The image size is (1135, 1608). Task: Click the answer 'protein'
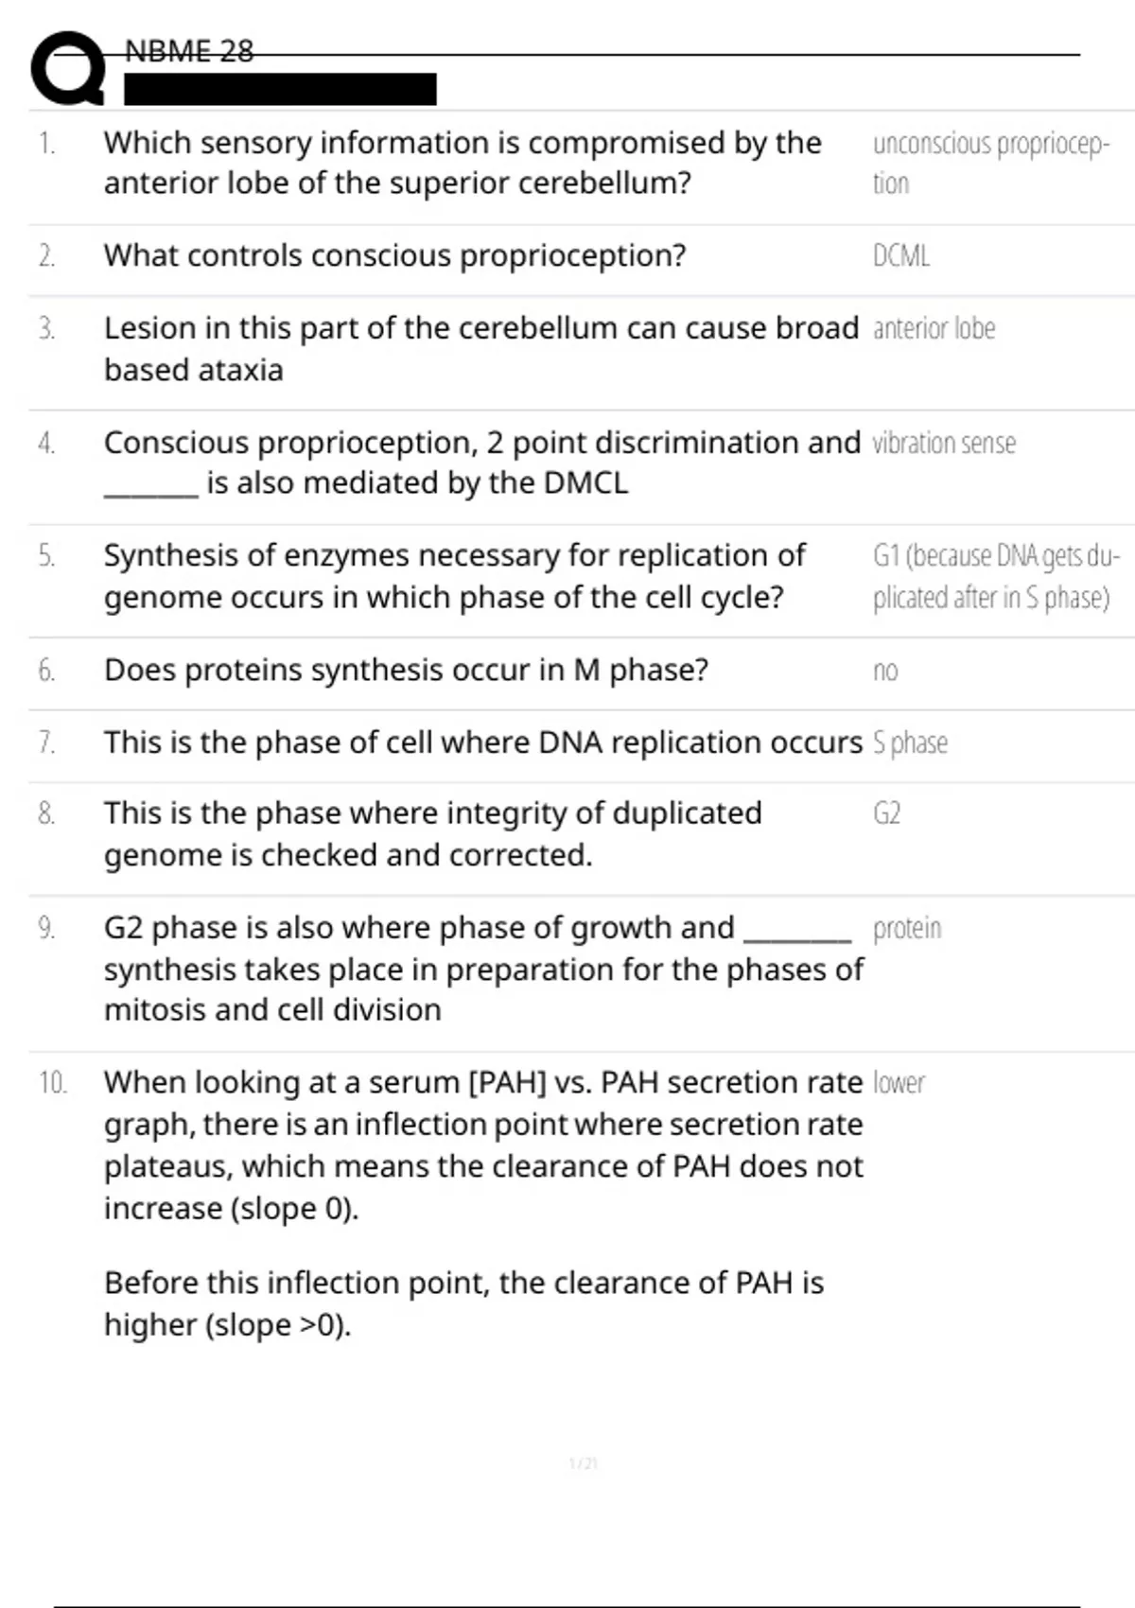point(907,928)
